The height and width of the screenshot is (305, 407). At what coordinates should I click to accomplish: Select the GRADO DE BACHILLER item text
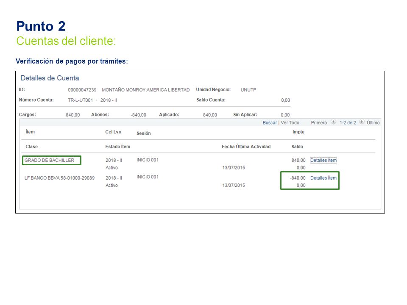[49, 160]
